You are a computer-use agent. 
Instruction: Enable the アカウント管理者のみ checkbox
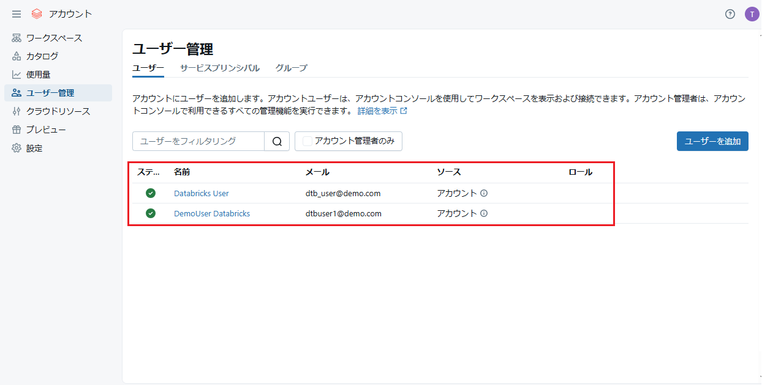click(307, 141)
